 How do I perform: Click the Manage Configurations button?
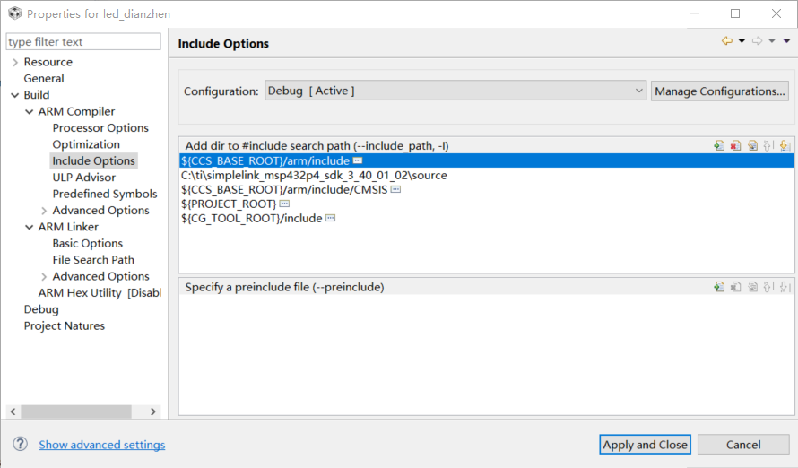(720, 91)
